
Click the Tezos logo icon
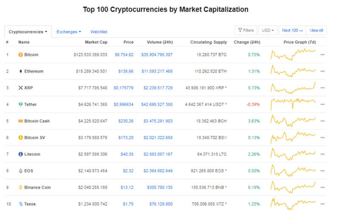21,204
